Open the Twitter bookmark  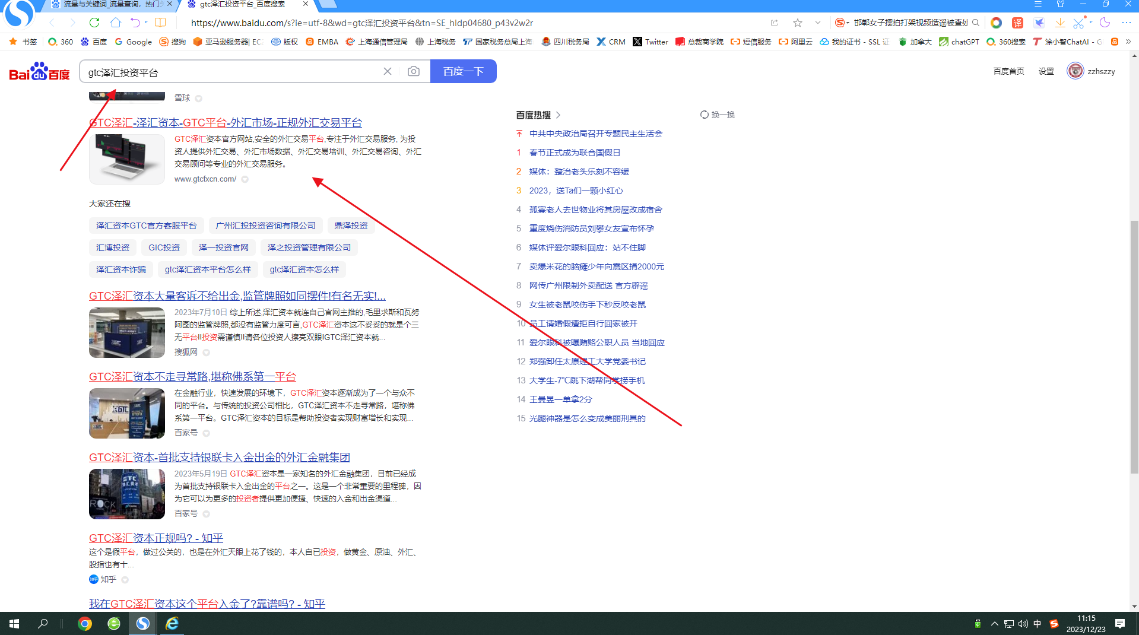coord(650,42)
